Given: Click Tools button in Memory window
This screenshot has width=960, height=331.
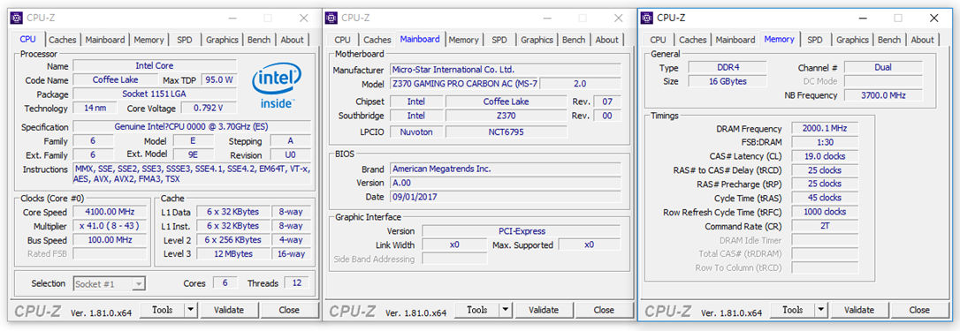Looking at the screenshot, I should point(792,310).
